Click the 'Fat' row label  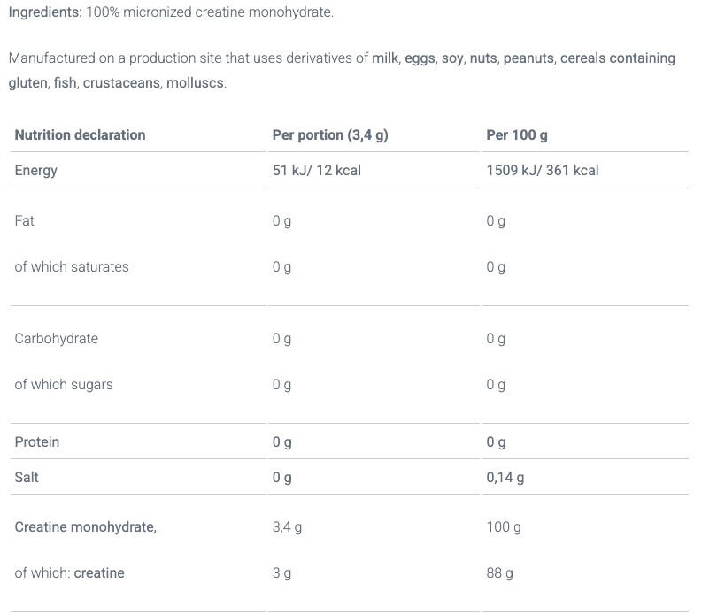pyautogui.click(x=24, y=220)
